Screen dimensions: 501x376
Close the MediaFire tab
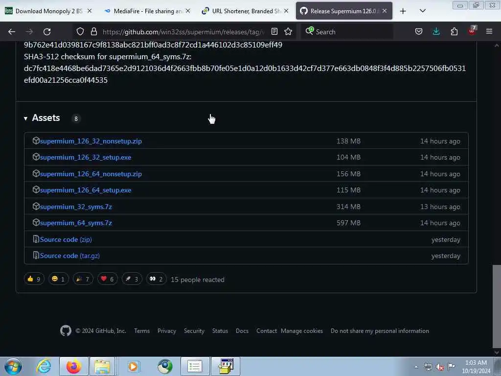[x=188, y=11]
